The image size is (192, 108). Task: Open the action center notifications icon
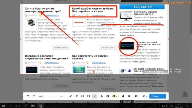pyautogui.click(x=187, y=106)
